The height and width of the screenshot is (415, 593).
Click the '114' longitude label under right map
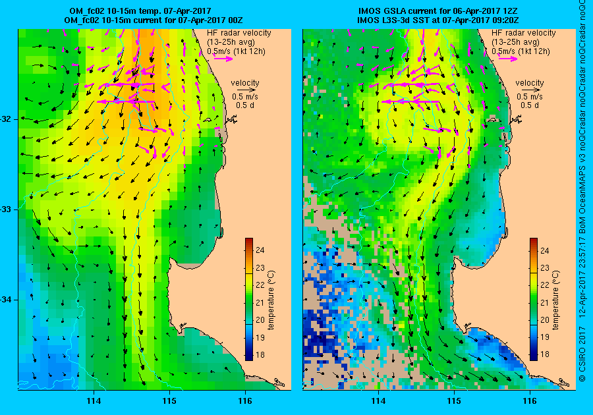point(378,401)
